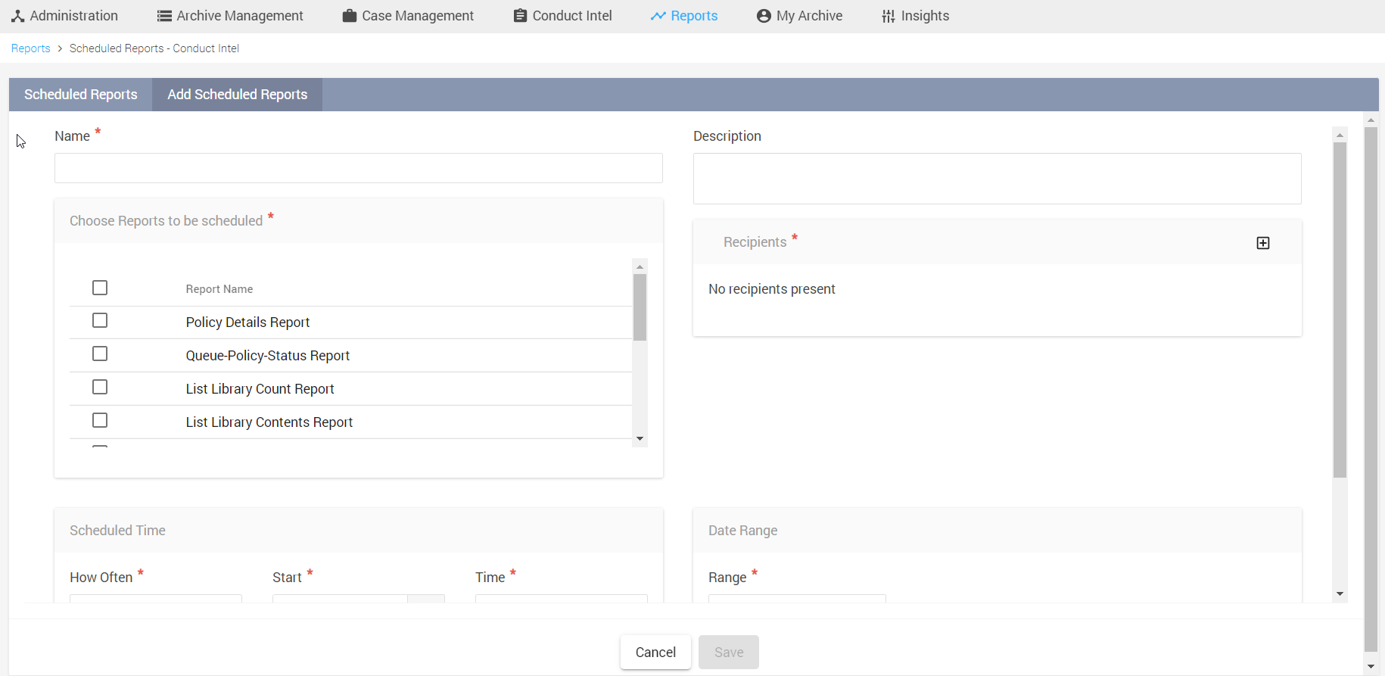Click the Cancel button
This screenshot has height=676, width=1385.
pyautogui.click(x=655, y=653)
